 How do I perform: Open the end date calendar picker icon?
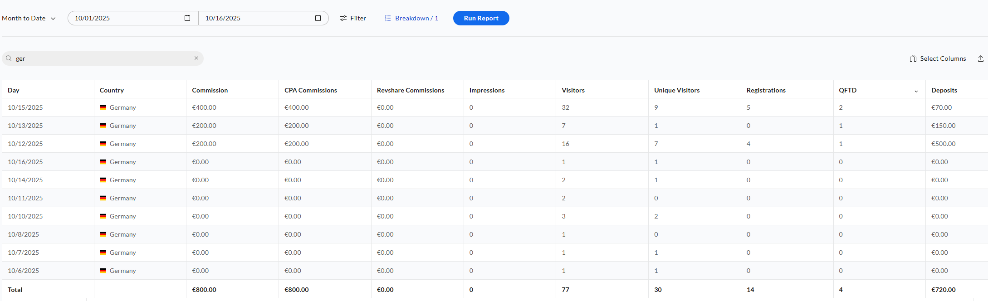pyautogui.click(x=318, y=18)
